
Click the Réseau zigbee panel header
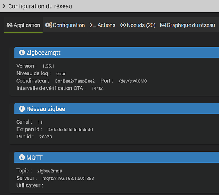[117, 108]
